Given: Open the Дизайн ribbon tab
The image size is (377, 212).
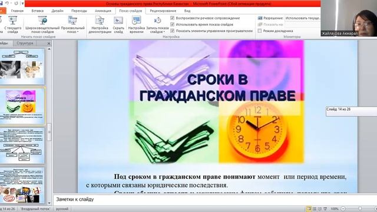Looking at the screenshot, I should tap(58, 11).
